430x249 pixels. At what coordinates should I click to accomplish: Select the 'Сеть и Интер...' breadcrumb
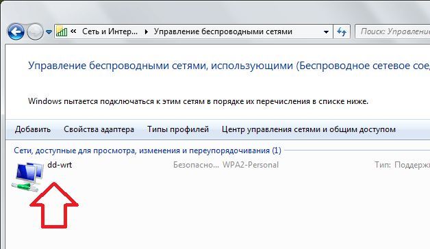[x=110, y=31]
